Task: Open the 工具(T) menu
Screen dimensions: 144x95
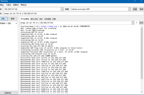Action: pyautogui.click(x=9, y=5)
